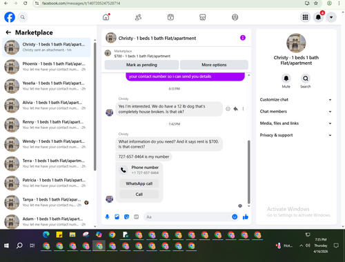Open the Renny conversation in the list

click(46, 125)
